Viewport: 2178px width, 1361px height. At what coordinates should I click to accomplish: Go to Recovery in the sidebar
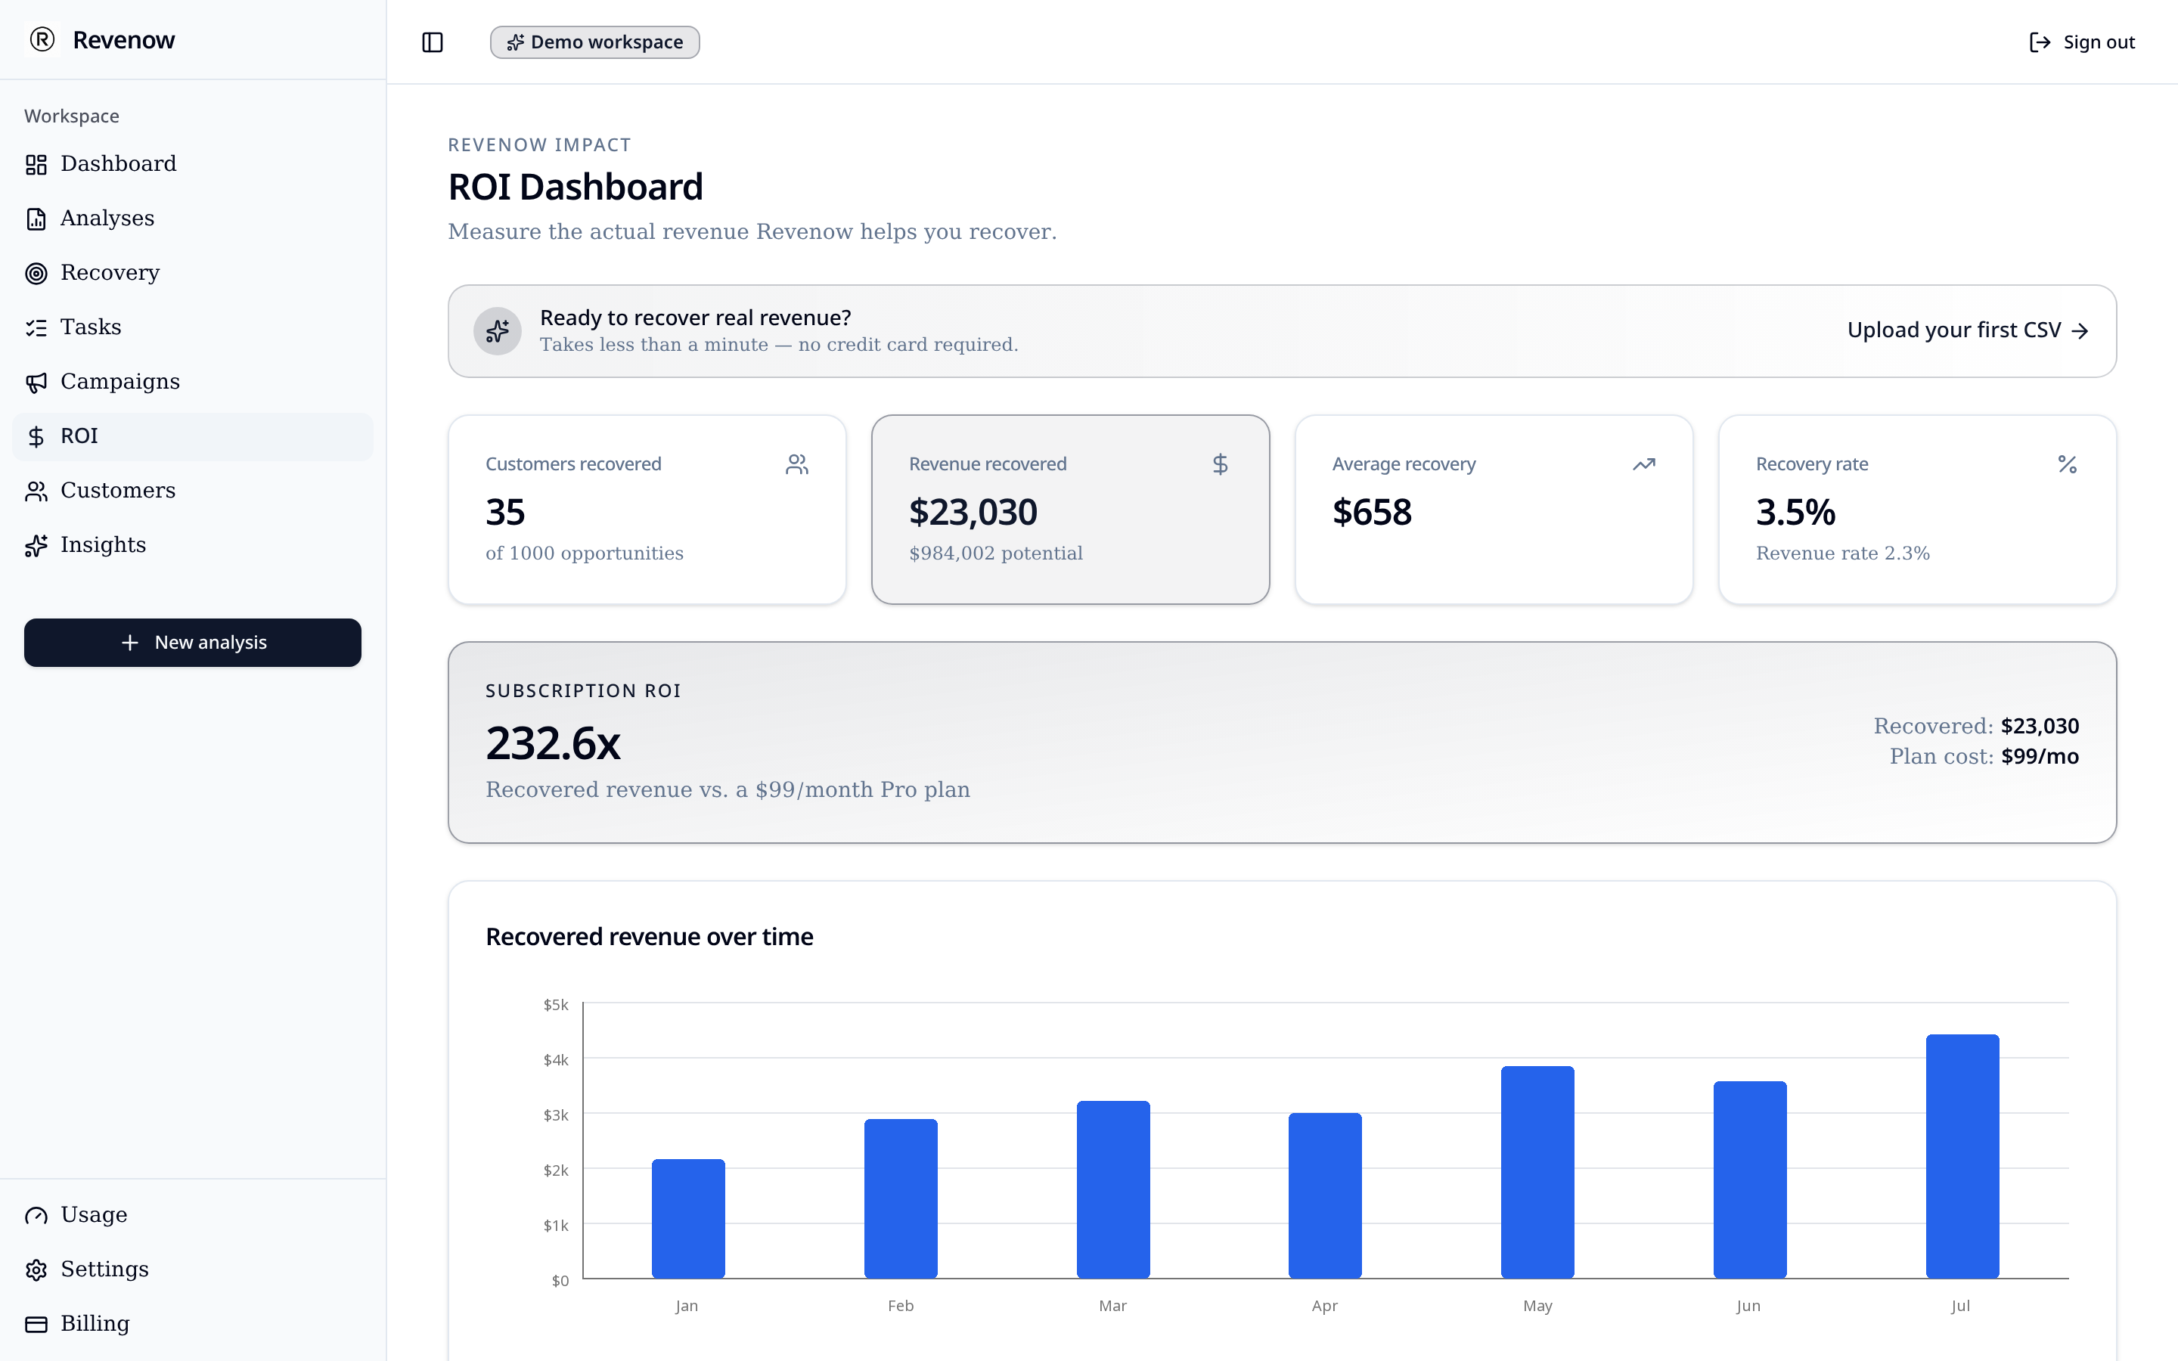(193, 273)
